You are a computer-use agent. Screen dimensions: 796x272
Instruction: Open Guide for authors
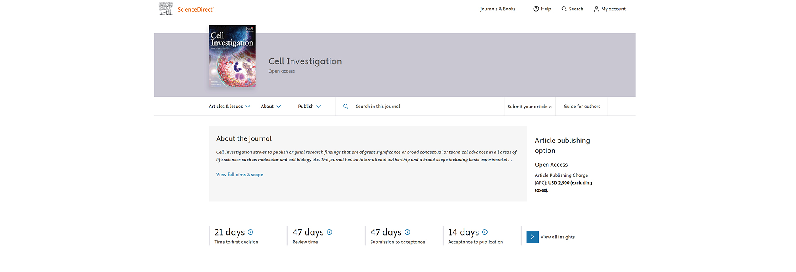(582, 107)
